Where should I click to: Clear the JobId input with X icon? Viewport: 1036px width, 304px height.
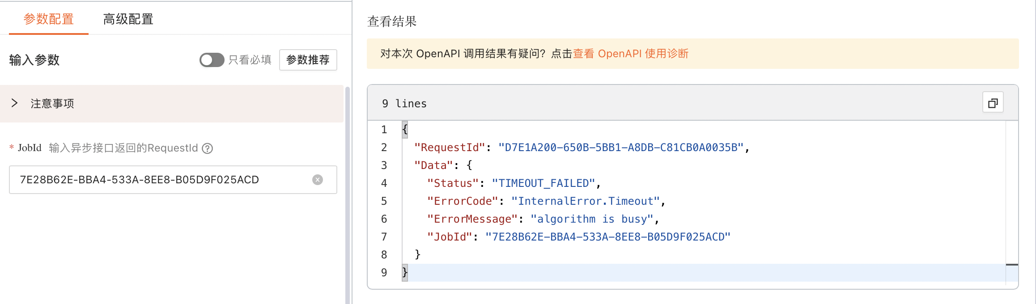[318, 180]
